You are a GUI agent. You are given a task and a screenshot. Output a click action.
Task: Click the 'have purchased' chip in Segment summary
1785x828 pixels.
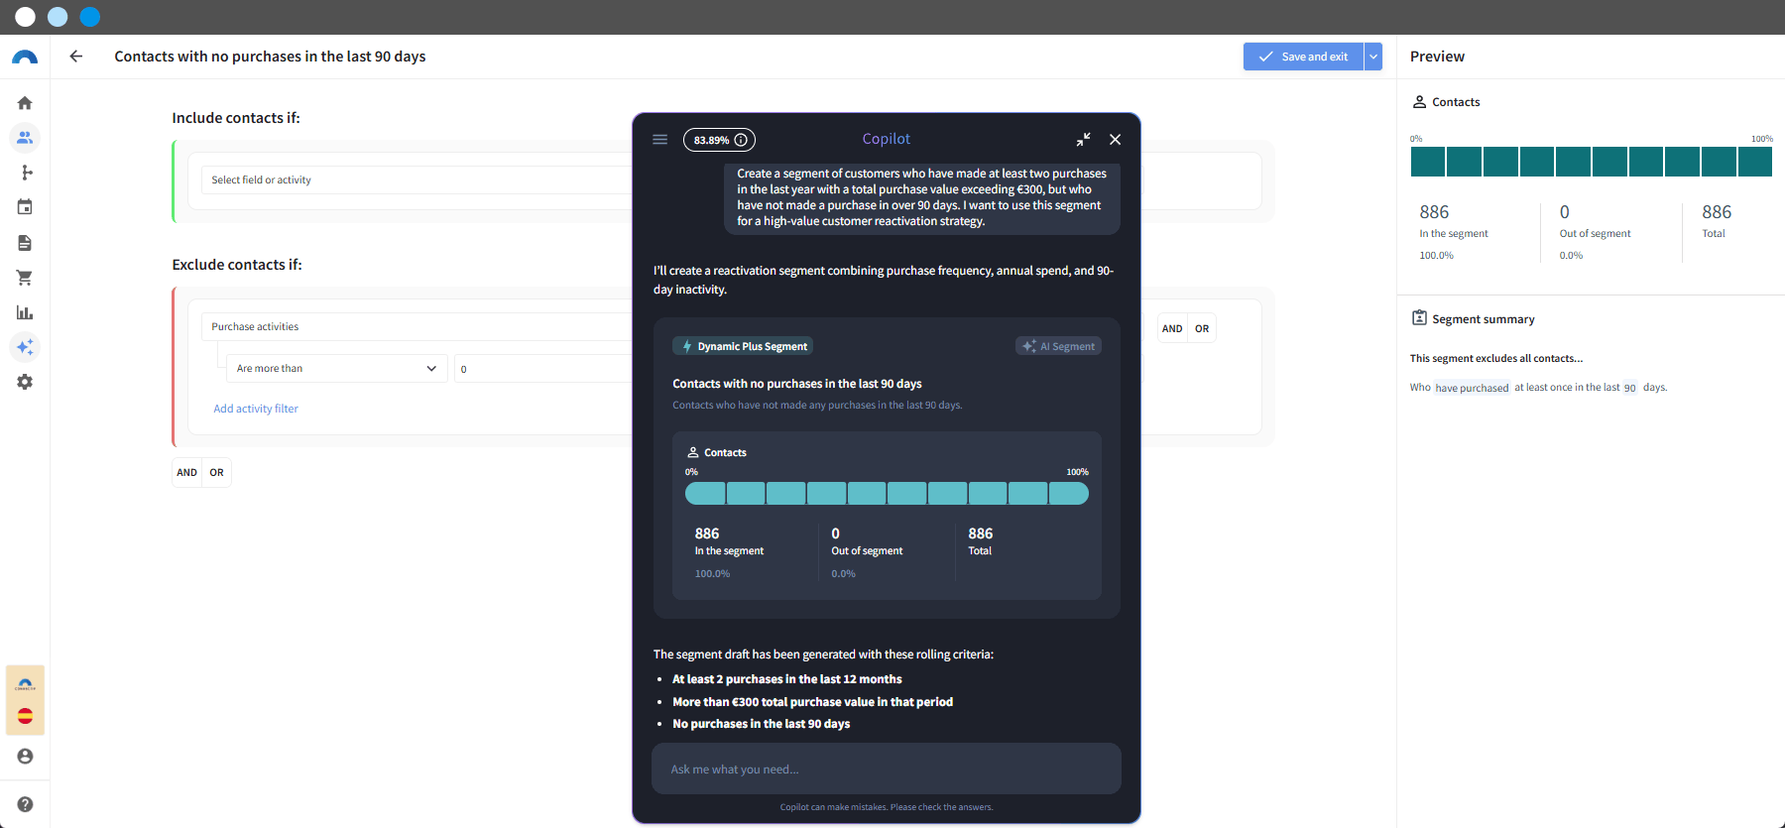coord(1472,388)
